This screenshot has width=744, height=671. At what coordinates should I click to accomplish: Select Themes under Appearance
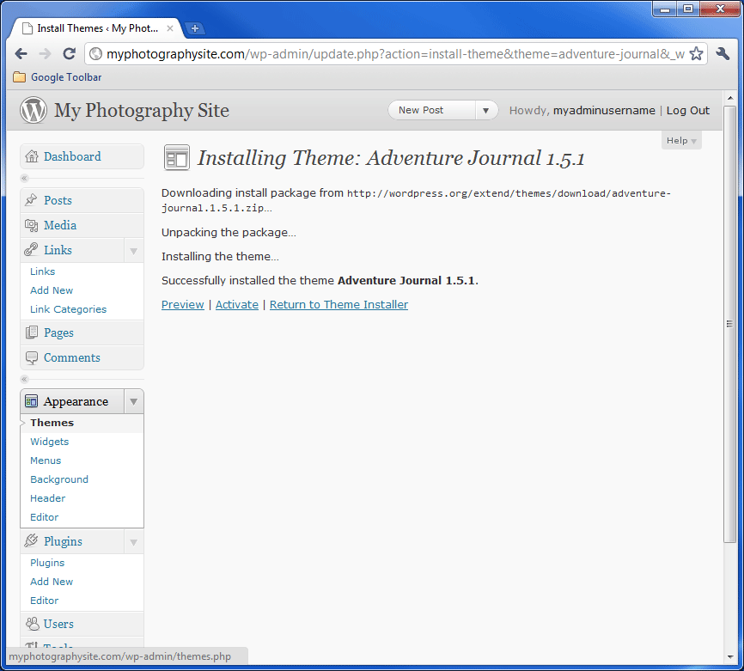[x=52, y=423]
